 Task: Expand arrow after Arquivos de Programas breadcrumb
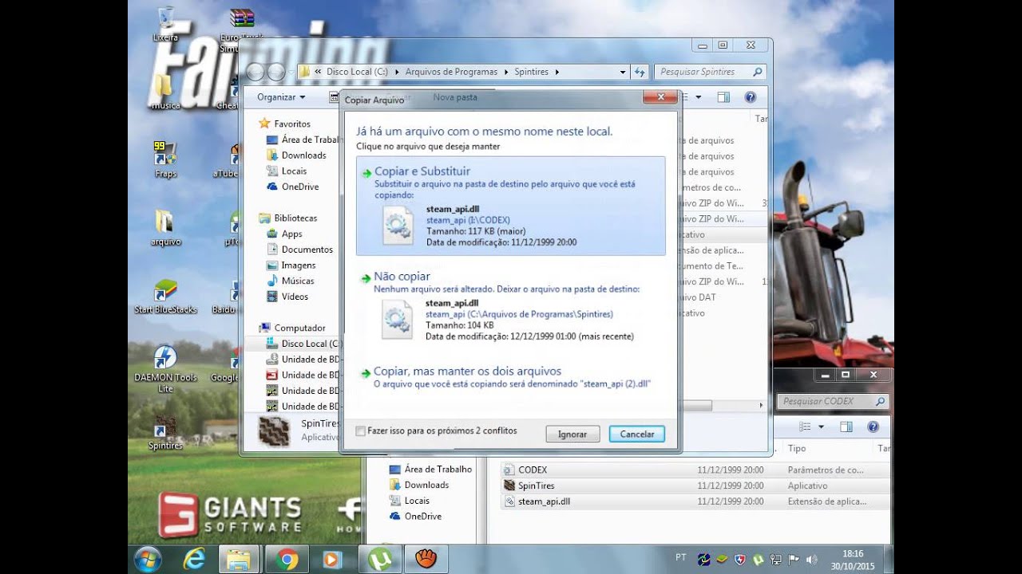click(506, 72)
